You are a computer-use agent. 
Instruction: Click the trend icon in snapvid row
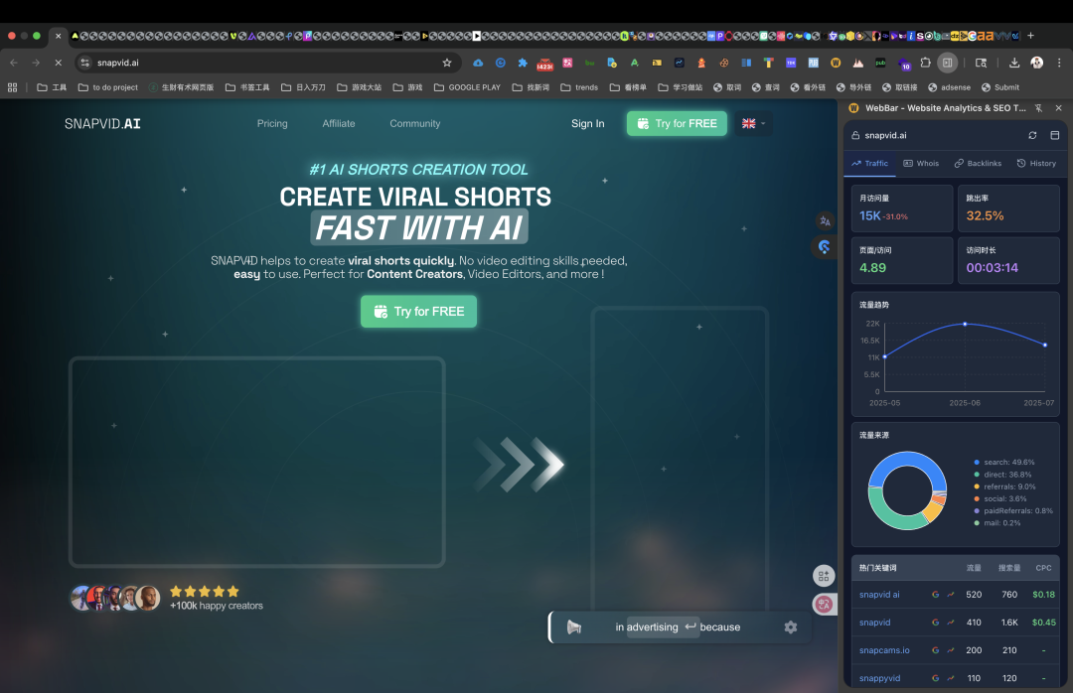click(x=951, y=623)
